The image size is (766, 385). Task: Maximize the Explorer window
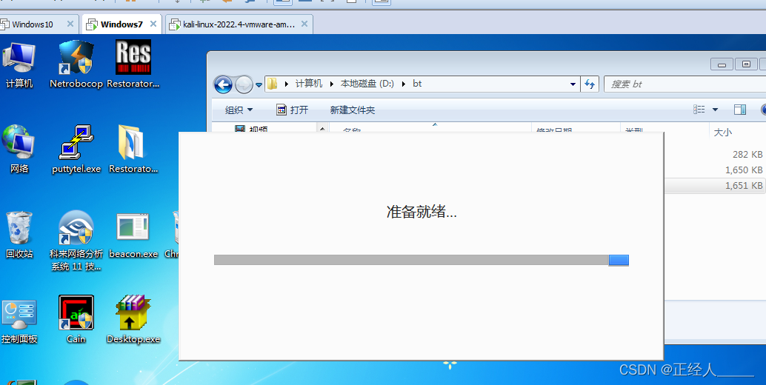746,64
